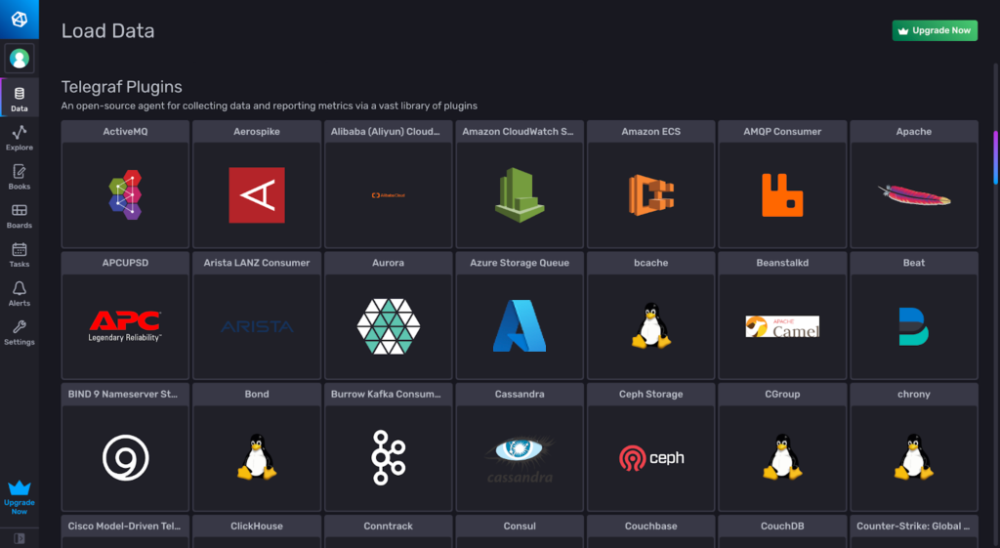The width and height of the screenshot is (1000, 548).
Task: Click the green Upgrade Now button
Action: pyautogui.click(x=935, y=30)
